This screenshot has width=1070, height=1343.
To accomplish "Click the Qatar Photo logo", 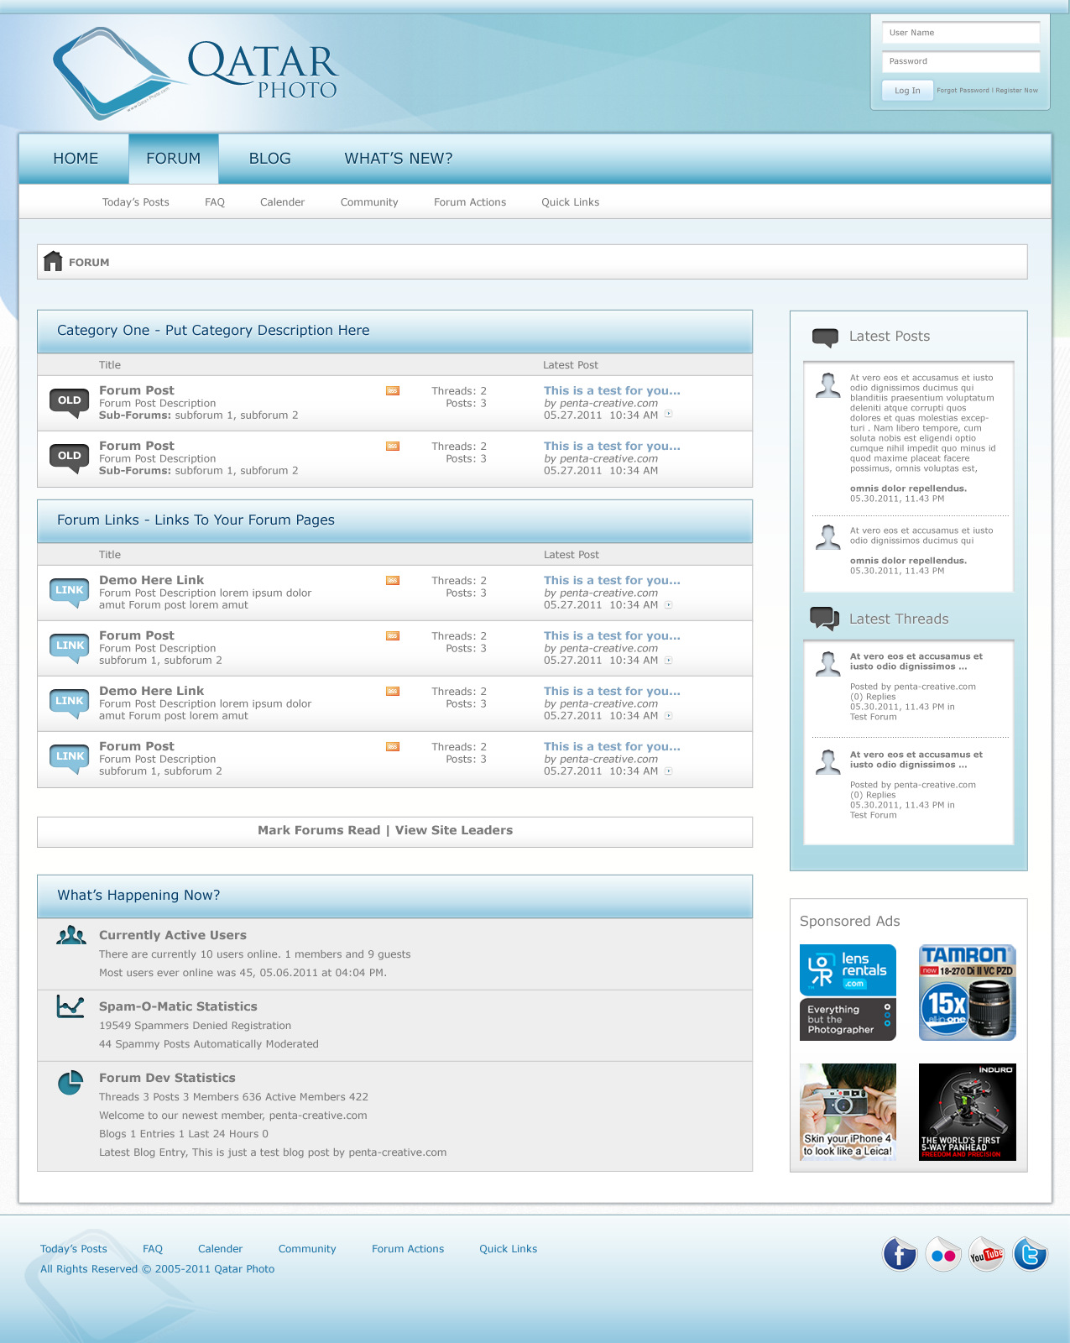I will point(196,73).
